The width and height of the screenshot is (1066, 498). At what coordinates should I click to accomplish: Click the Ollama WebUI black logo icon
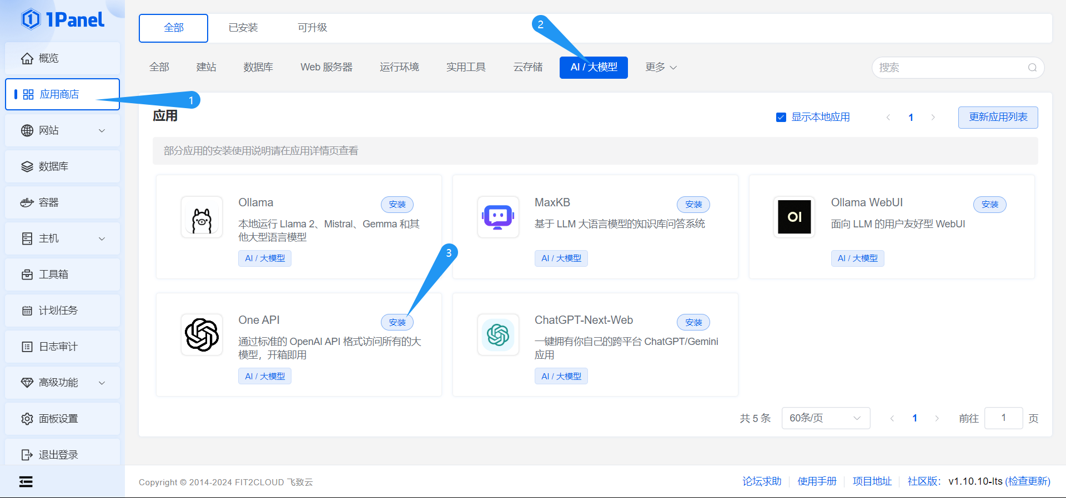tap(794, 217)
